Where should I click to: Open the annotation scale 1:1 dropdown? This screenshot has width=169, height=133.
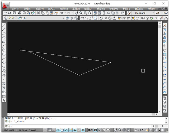click(x=139, y=130)
